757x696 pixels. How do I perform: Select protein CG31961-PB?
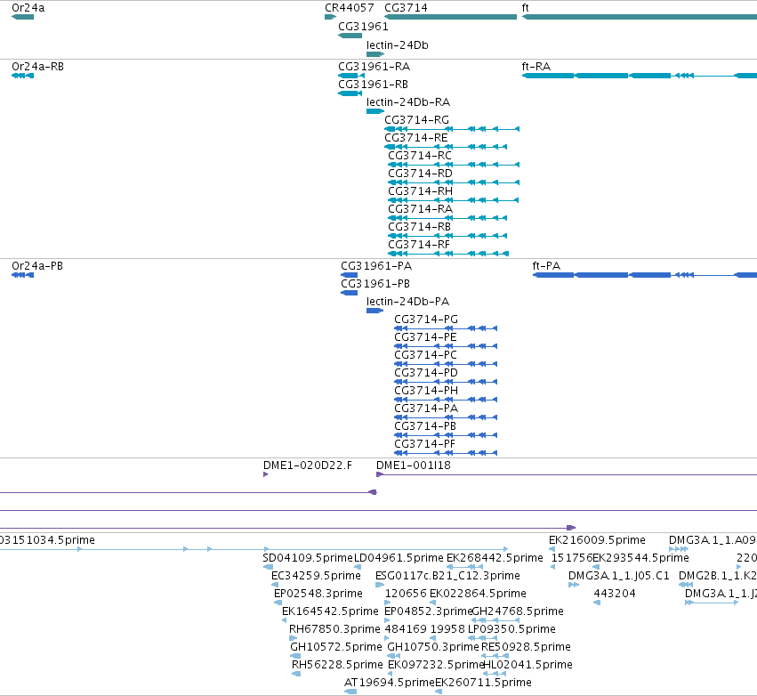349,293
